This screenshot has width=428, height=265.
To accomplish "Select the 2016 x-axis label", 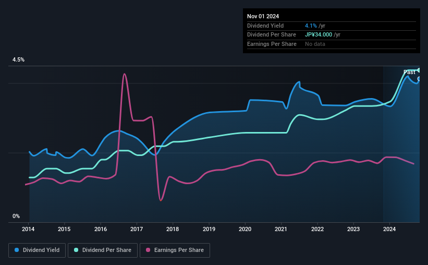I will point(101,229).
